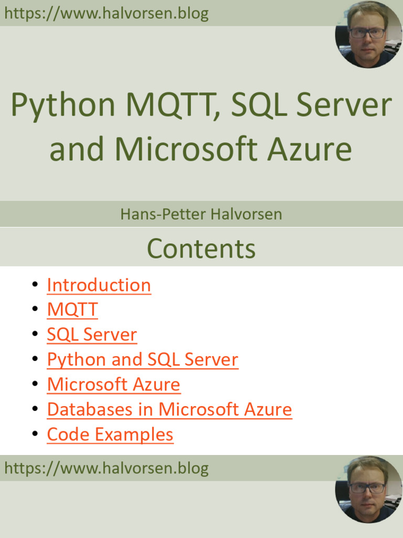Click the bullet preceding the Microsoft Azure link
Viewport: 403px width, 538px height.
point(35,385)
